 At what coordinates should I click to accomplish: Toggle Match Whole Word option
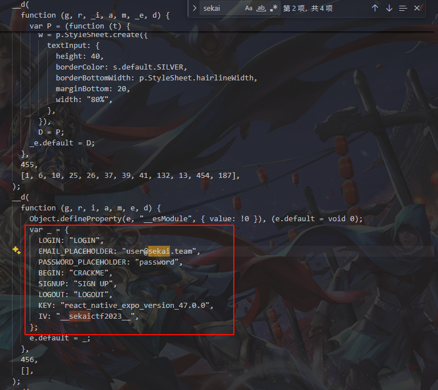(261, 9)
